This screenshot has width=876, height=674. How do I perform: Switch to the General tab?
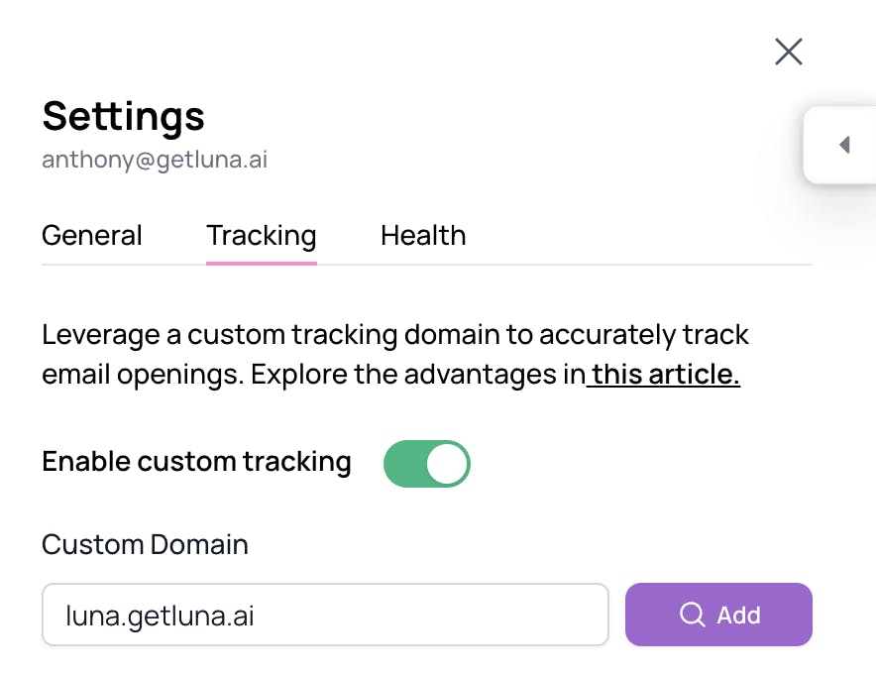click(92, 236)
